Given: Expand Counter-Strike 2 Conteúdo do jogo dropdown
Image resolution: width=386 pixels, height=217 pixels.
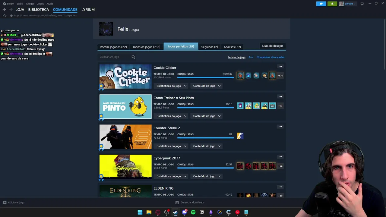Looking at the screenshot, I should 207,146.
